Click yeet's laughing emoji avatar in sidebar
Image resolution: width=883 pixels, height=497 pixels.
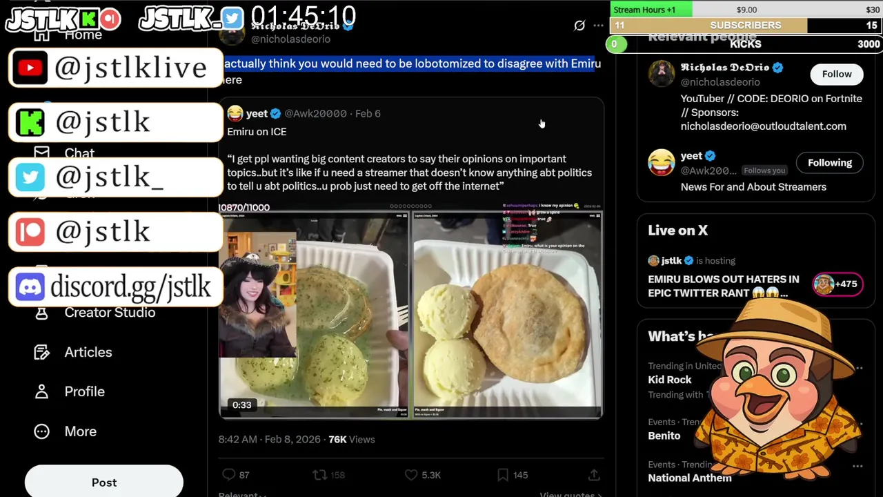[661, 163]
